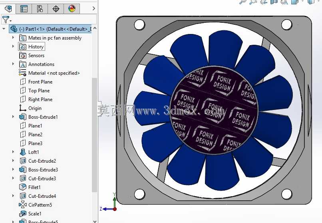Click the scroll-up arrow of the tree
322x223 pixels.
(95, 28)
